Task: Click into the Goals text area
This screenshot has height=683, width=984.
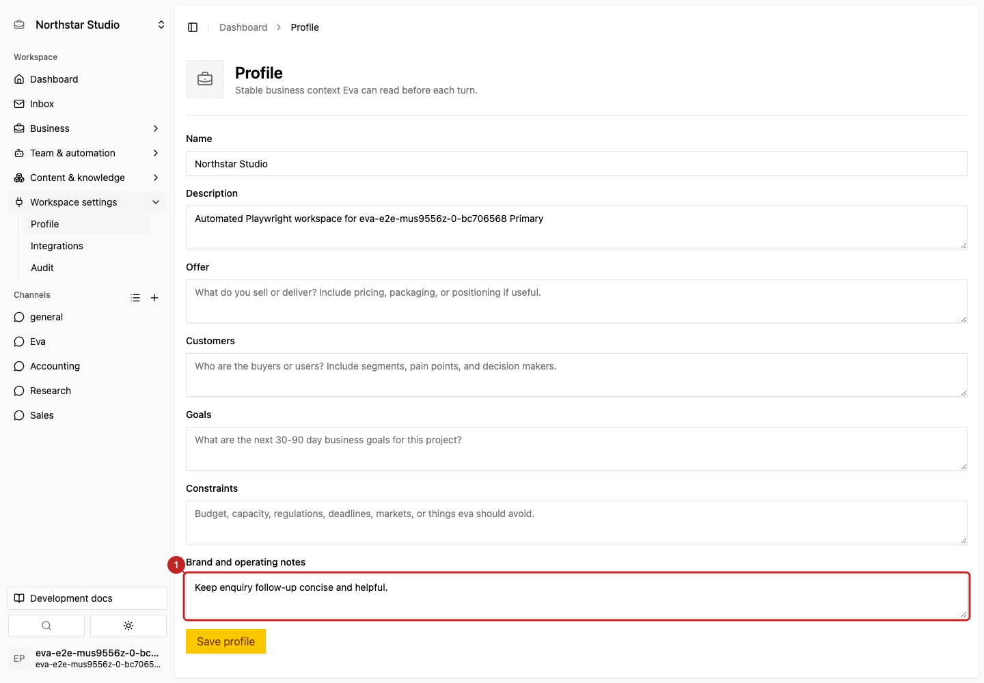Action: pos(577,449)
